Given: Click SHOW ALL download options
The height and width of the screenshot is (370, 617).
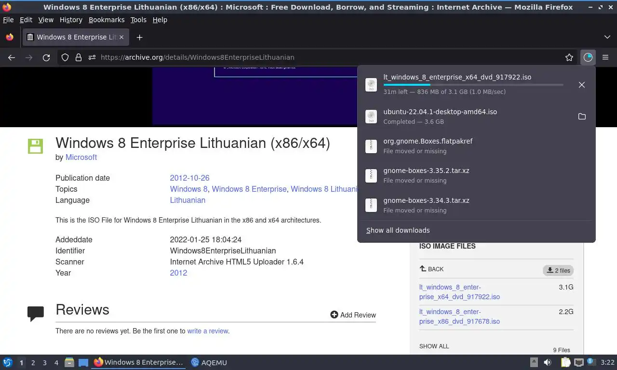Looking at the screenshot, I should (434, 346).
